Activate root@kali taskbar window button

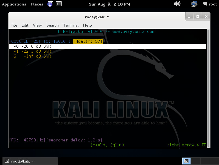pos(30,161)
